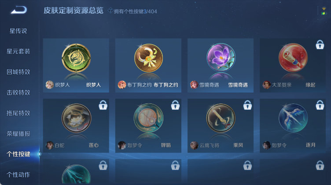Click the lock icon on 莲心 card
Viewport: 331px width, 185px height.
pos(103,105)
